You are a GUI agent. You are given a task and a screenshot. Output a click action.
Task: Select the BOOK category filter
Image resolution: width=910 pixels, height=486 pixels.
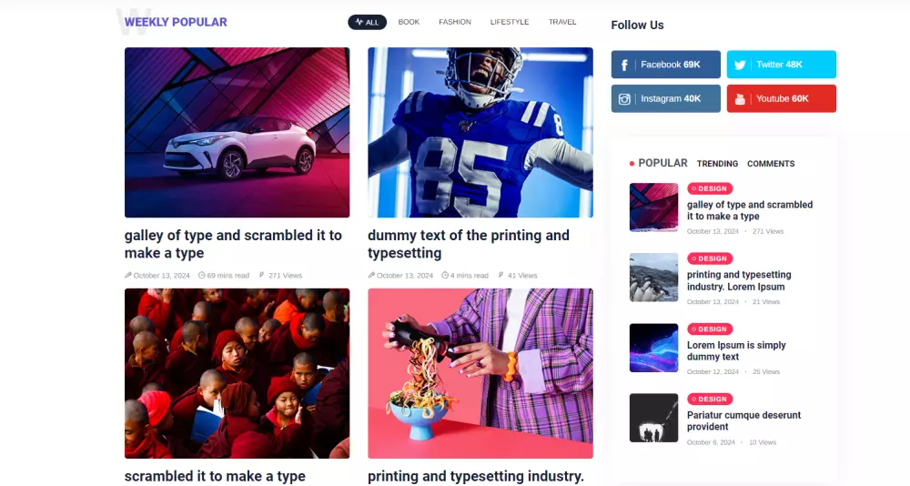point(409,22)
